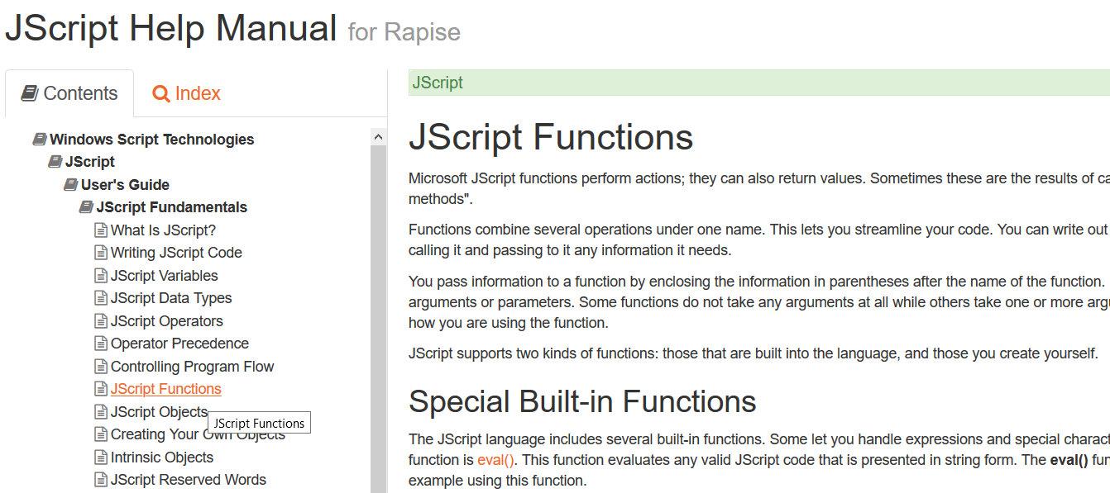Click the document icon beside Operator Precedence

pos(101,344)
